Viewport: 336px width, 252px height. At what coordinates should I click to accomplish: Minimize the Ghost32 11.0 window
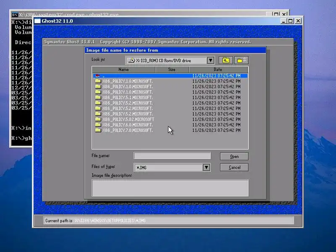[283, 21]
